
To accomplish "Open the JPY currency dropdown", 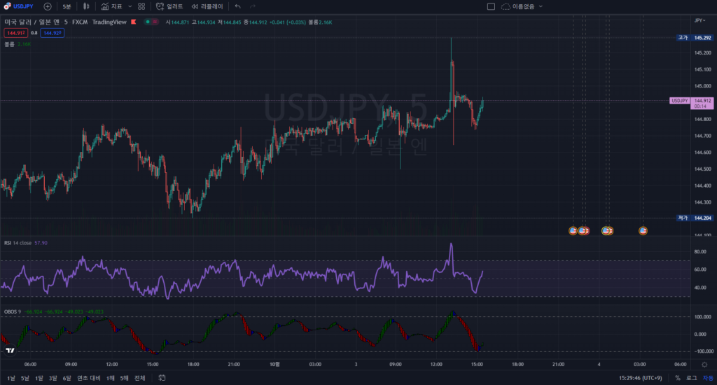I will click(x=699, y=21).
